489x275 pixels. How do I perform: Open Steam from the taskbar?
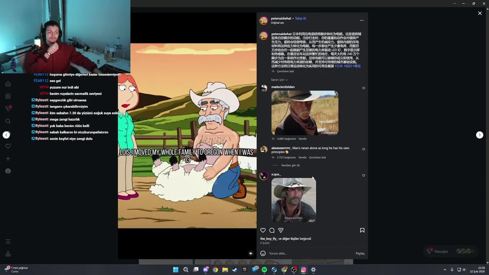pos(235,270)
